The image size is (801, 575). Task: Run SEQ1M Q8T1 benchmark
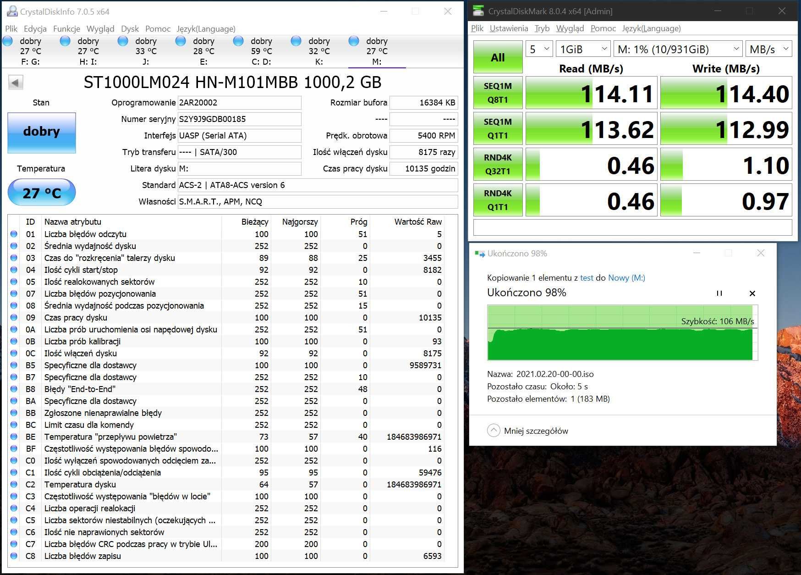click(x=498, y=93)
